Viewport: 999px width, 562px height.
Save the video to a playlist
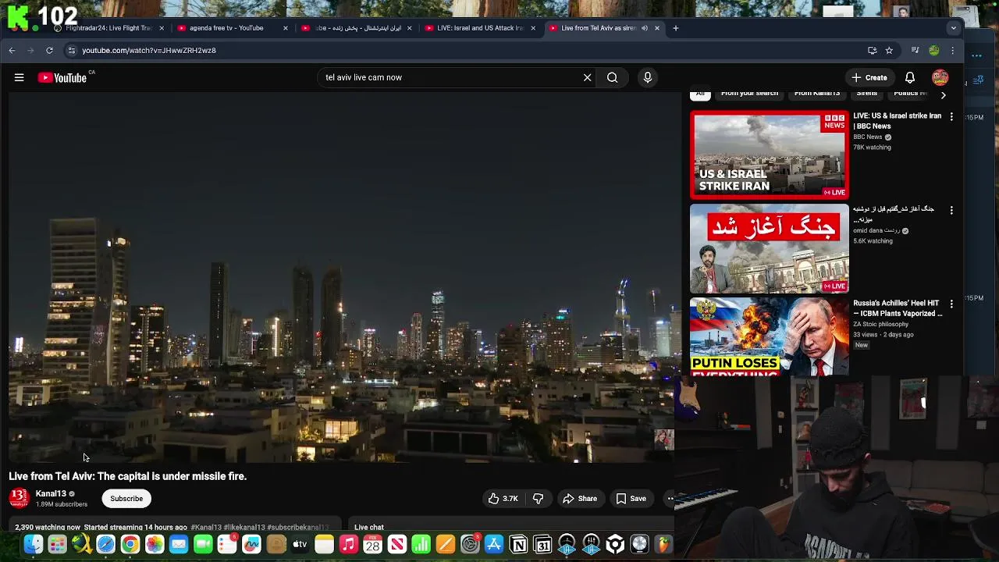point(631,498)
